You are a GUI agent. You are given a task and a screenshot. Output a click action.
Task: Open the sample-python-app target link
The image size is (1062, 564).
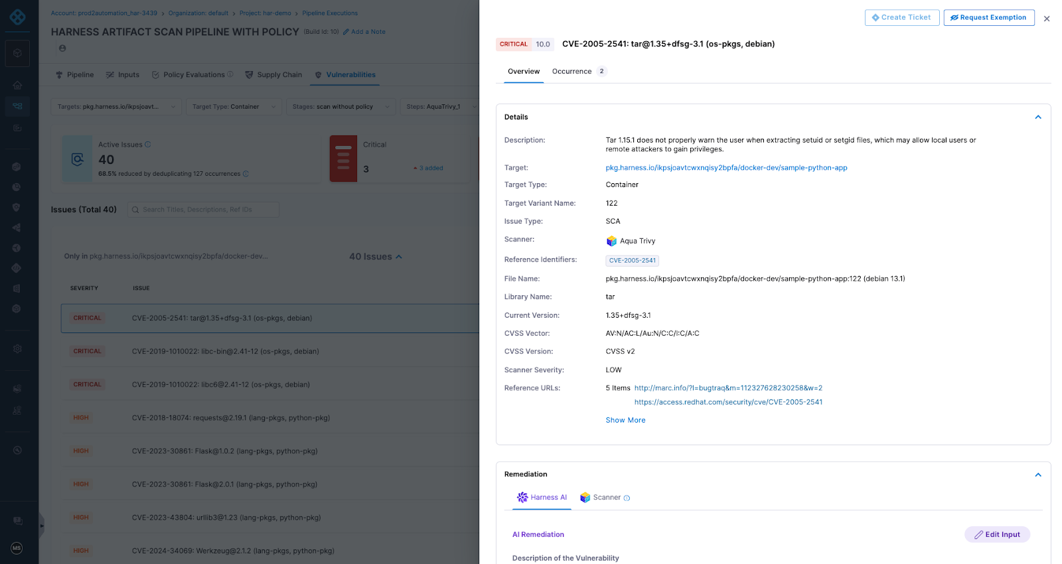click(x=726, y=168)
